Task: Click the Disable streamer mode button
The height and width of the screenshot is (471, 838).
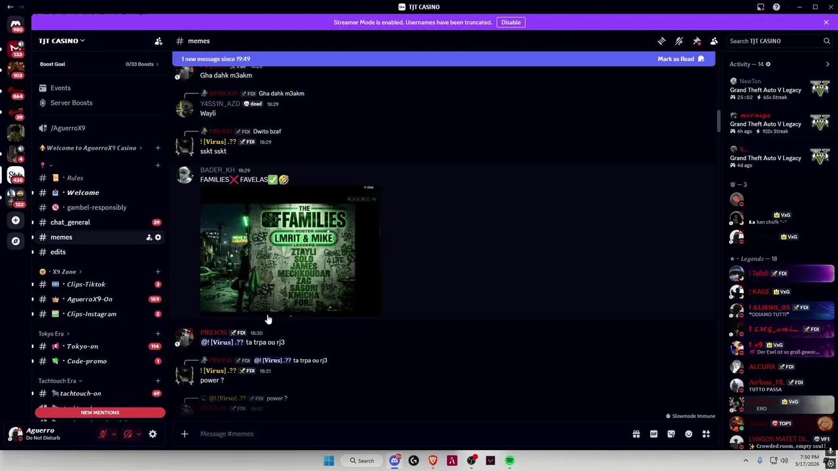Action: point(511,22)
